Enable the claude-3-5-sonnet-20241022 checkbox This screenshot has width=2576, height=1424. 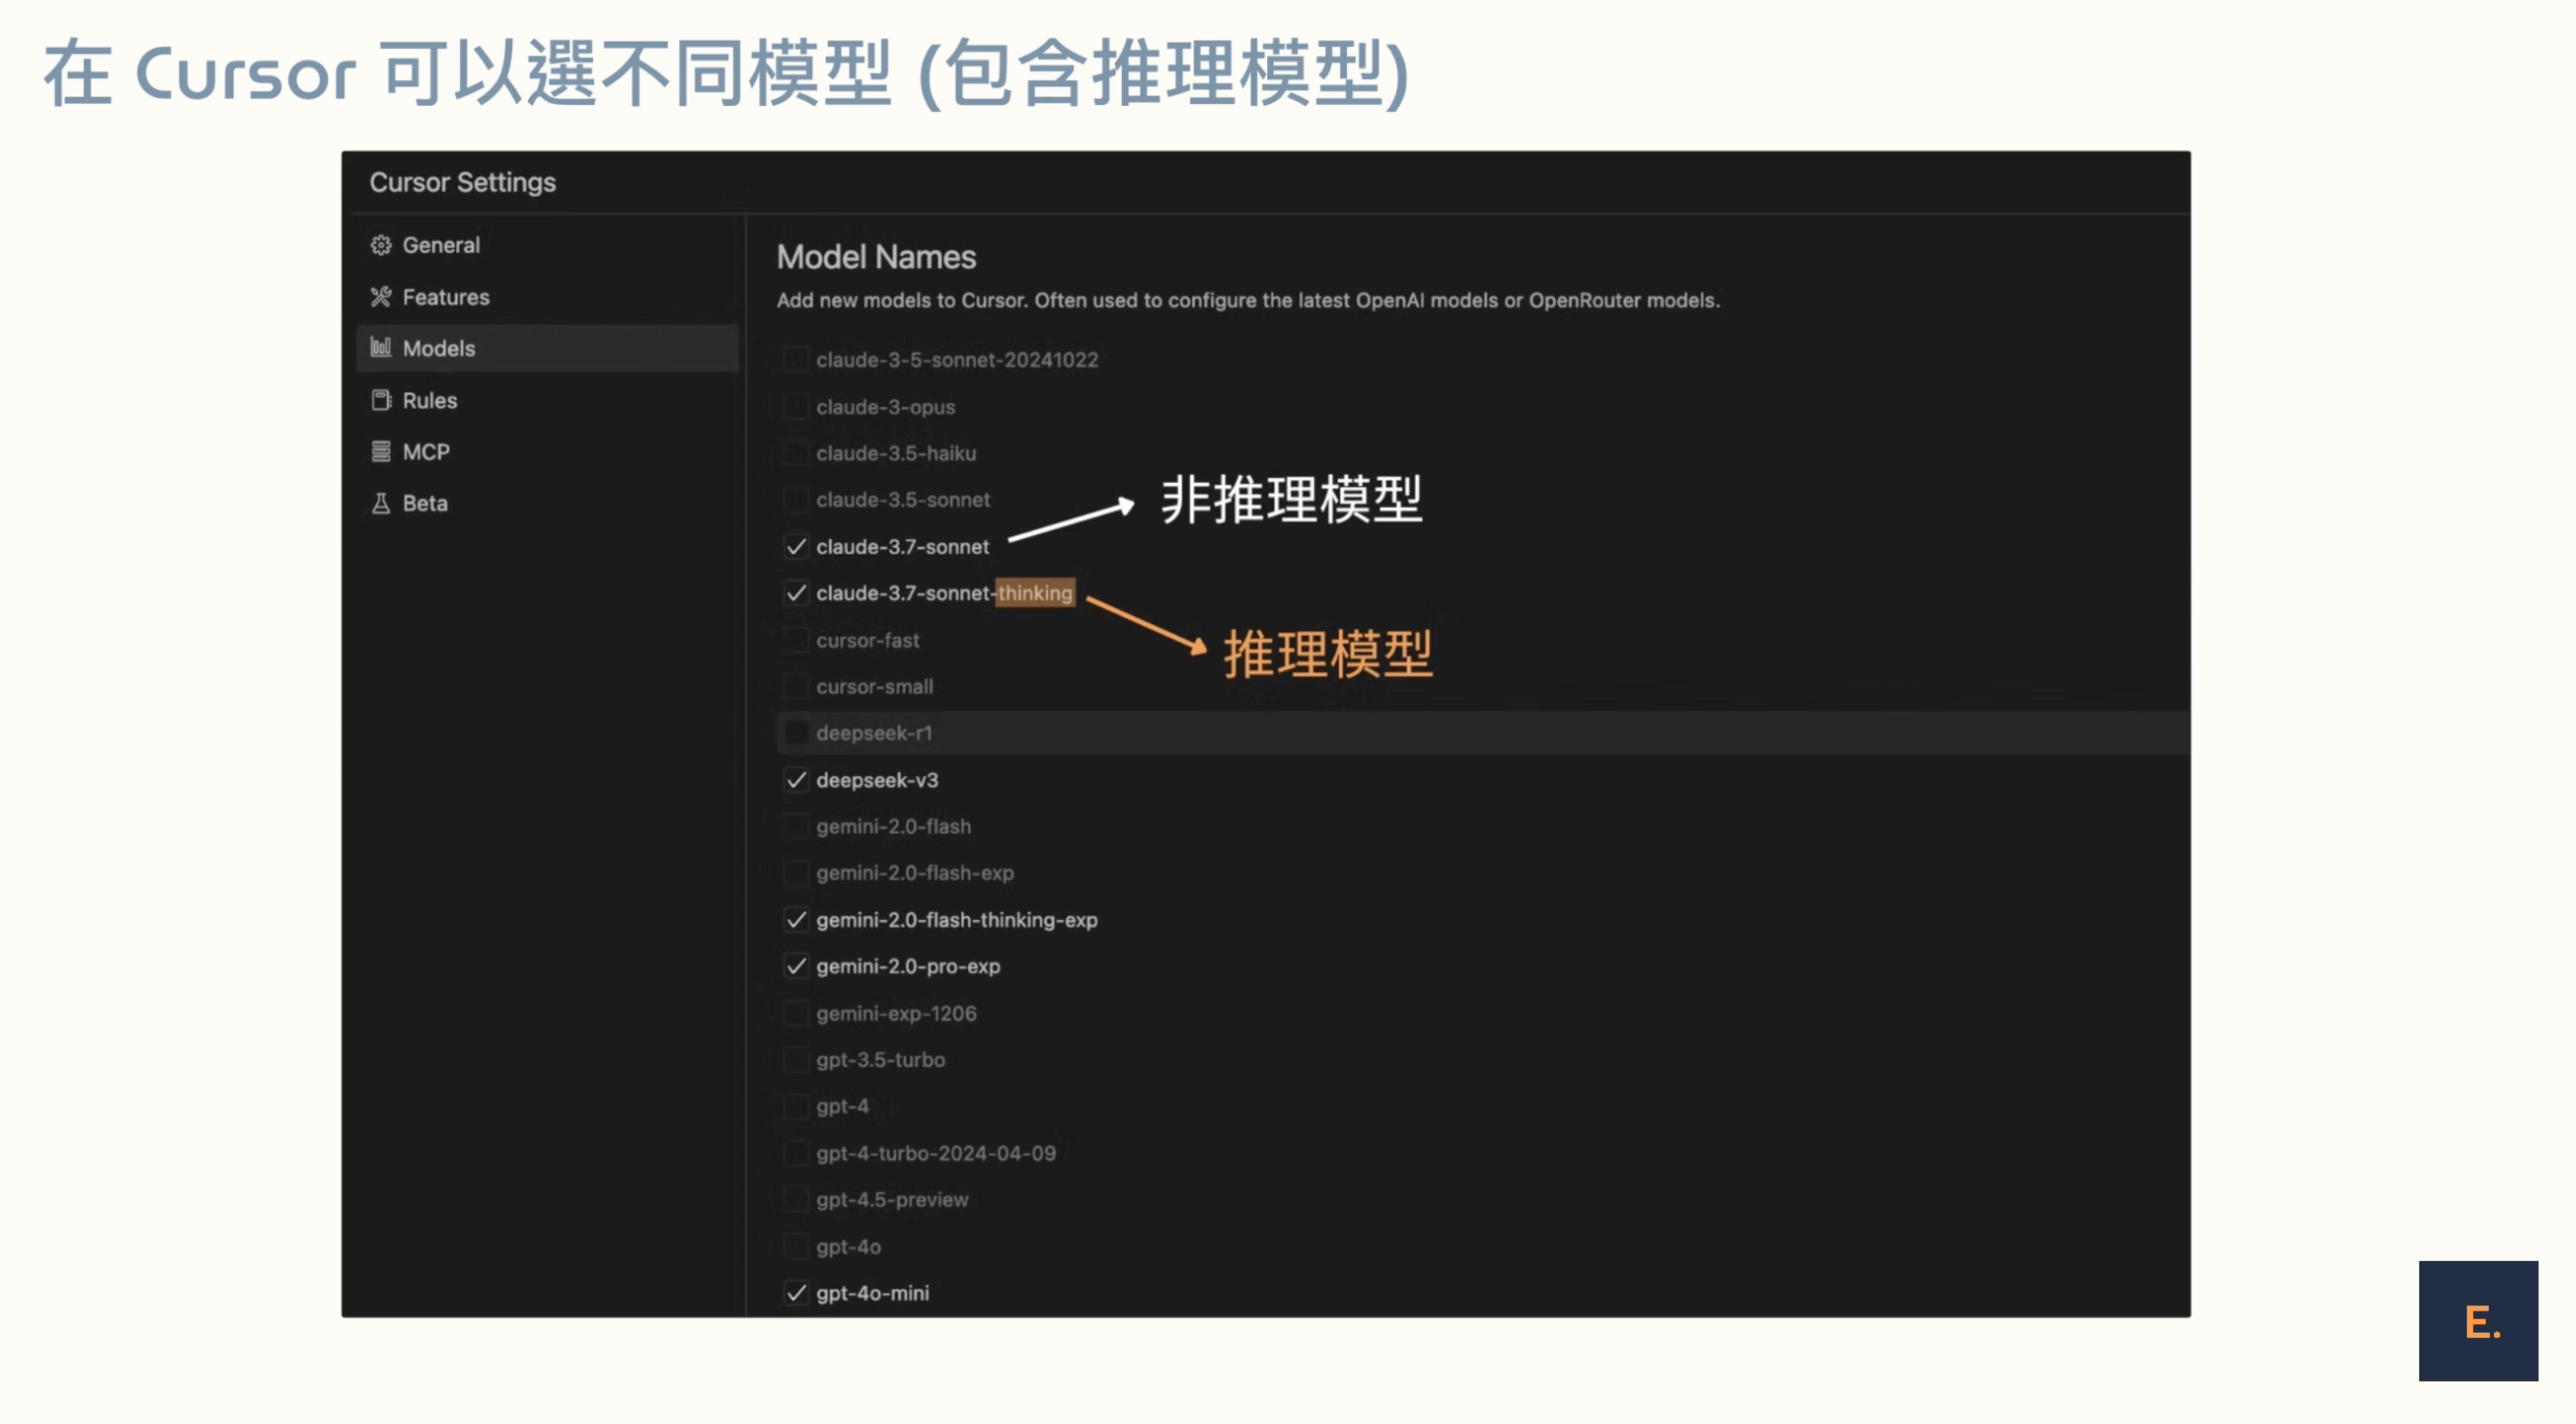(796, 360)
